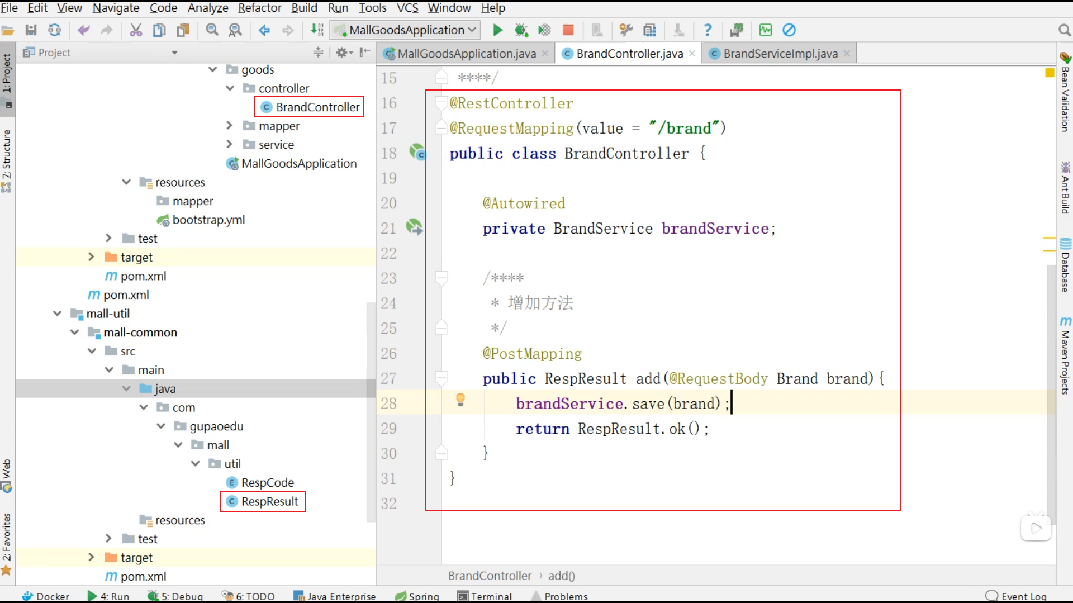Expand the service folder
This screenshot has height=603, width=1073.
click(x=230, y=144)
